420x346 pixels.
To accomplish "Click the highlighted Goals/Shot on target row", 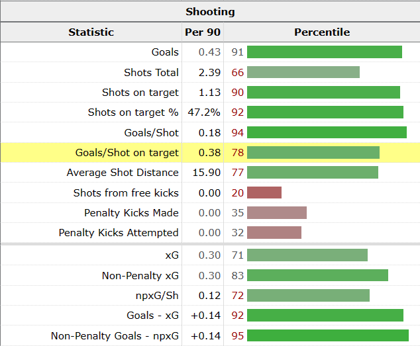I will pyautogui.click(x=127, y=153).
